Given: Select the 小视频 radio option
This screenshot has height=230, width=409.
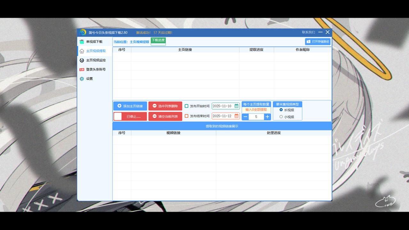Looking at the screenshot, I should 281,117.
